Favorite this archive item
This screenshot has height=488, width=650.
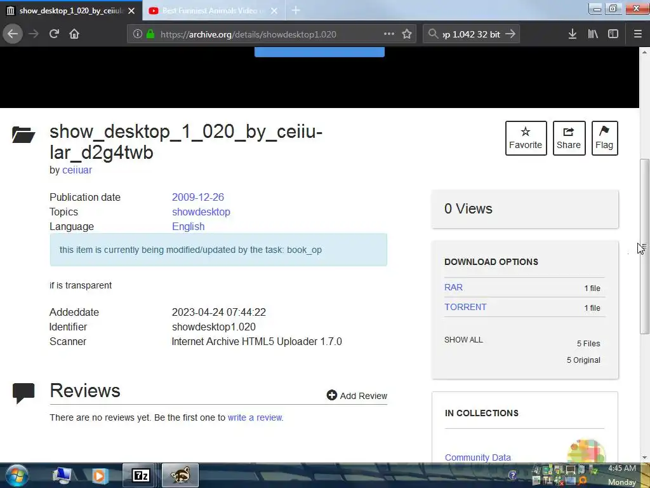[x=526, y=138]
